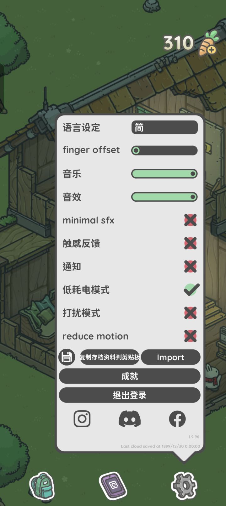Click the Import button

170,357
